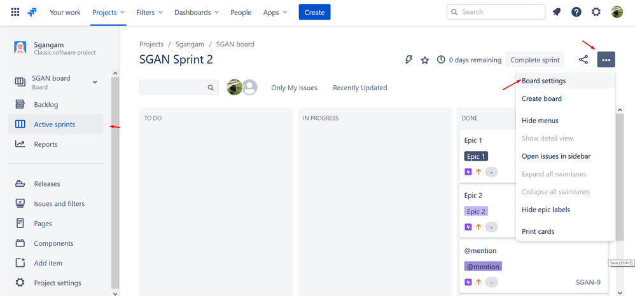The height and width of the screenshot is (296, 635).
Task: Click the purple @mention epic label
Action: (x=483, y=267)
